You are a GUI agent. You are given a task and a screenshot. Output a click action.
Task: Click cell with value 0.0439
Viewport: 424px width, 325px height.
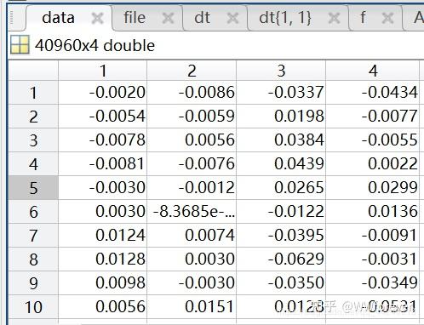[281, 164]
